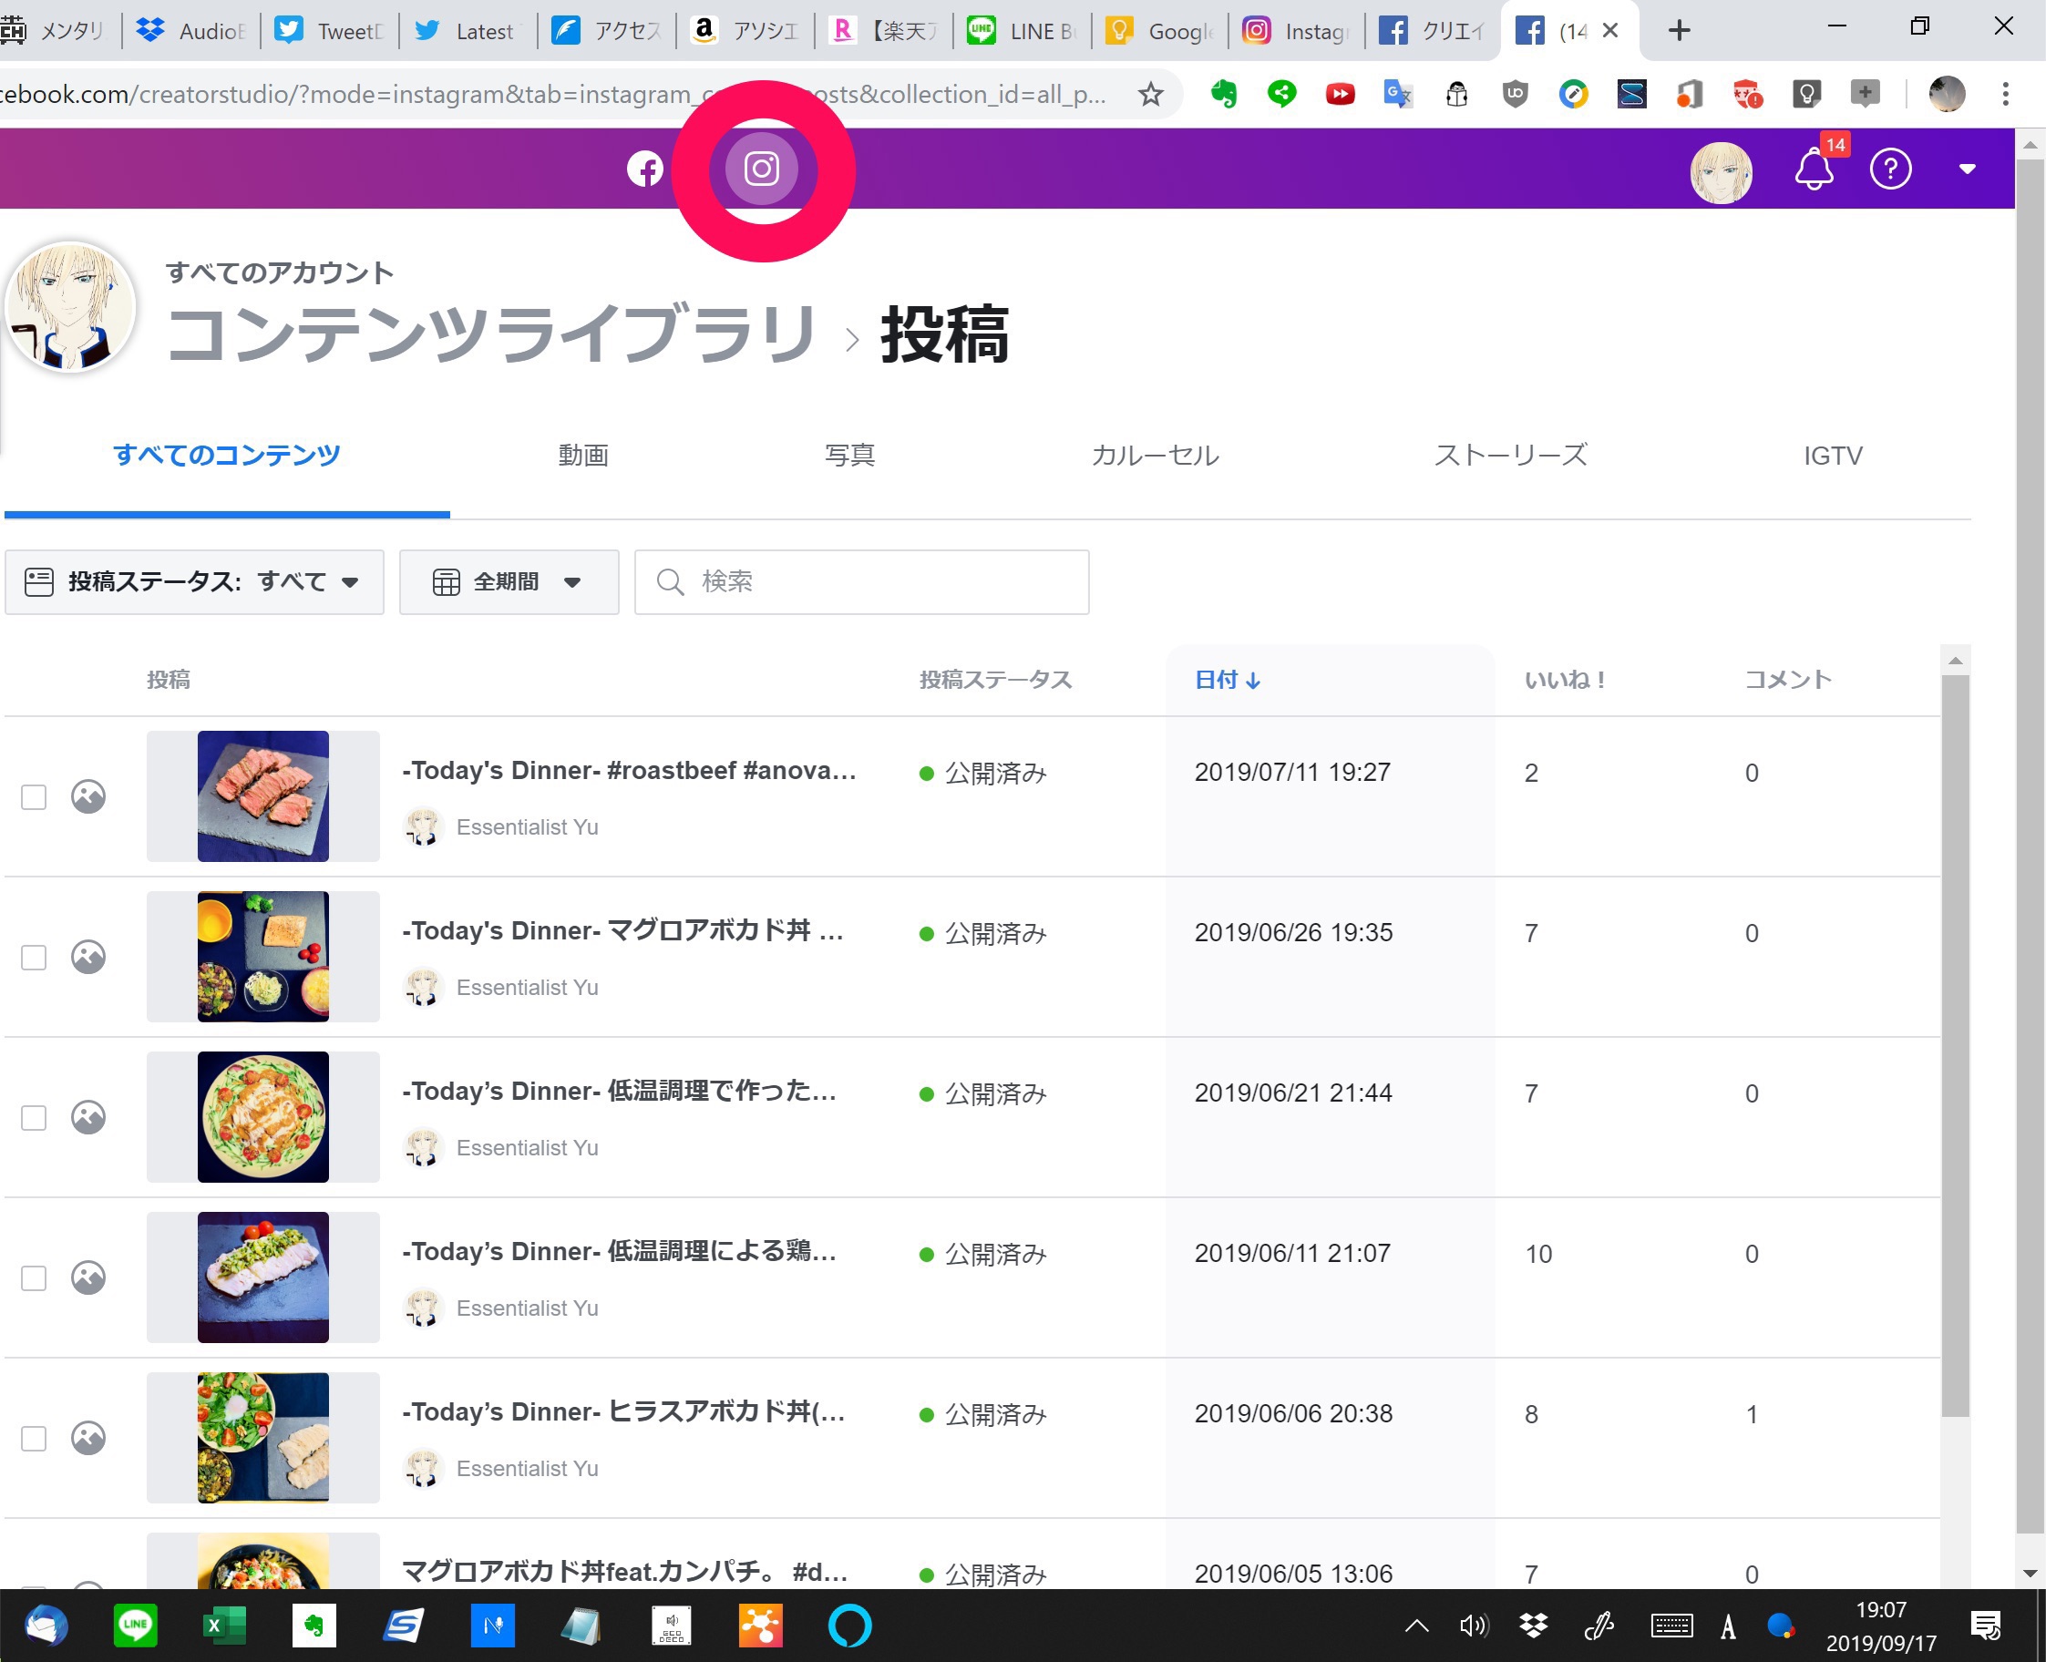Screen dimensions: 2046x1662
Task: Open Google Translate extension icon
Action: pos(1397,94)
